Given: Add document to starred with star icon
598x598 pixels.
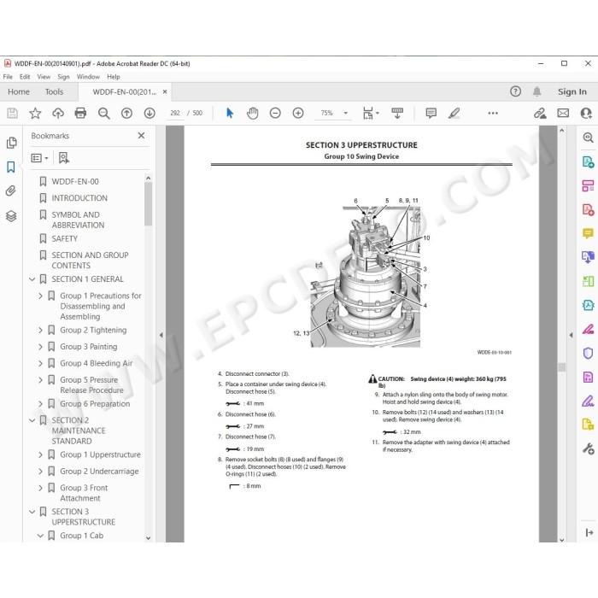Looking at the screenshot, I should point(35,113).
